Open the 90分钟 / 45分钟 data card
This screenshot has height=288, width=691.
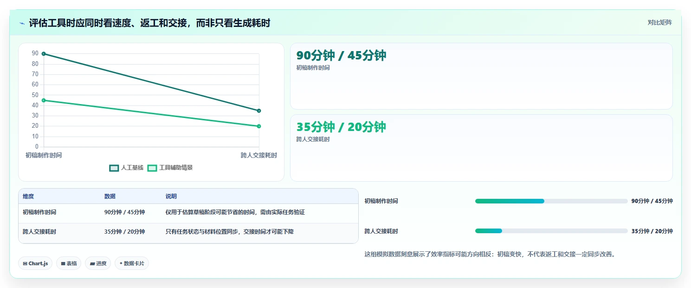coord(481,76)
